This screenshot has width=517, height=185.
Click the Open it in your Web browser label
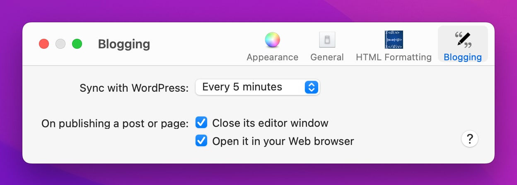click(283, 142)
